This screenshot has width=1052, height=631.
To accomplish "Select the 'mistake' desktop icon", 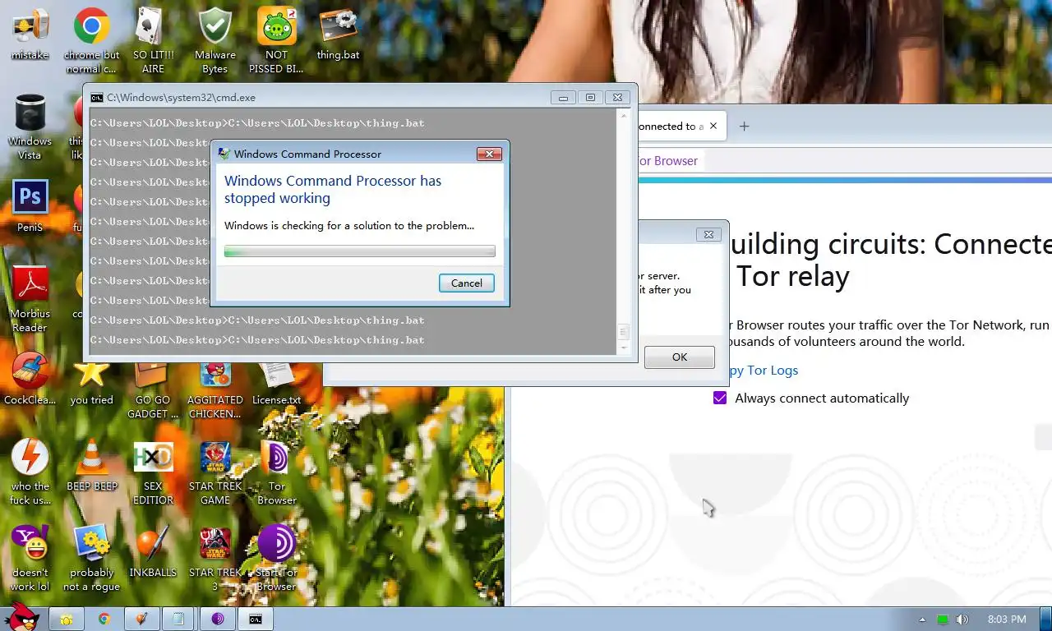I will coord(30,35).
